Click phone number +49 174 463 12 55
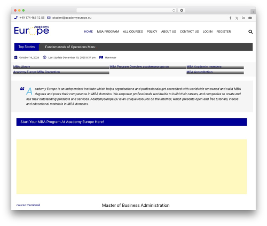 pos(32,18)
